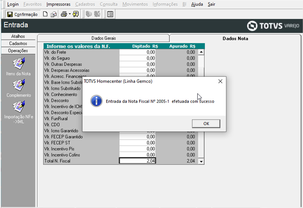Click the Total N. Fiscal apurado value 2,04
Viewport: 303px width, 208px height.
[x=191, y=161]
